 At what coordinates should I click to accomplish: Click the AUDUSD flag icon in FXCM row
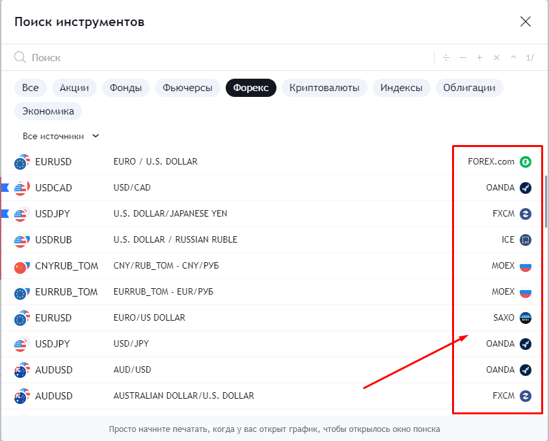[21, 396]
